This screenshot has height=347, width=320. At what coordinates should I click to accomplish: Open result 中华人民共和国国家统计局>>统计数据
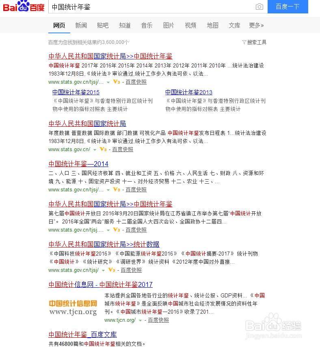coord(104,244)
